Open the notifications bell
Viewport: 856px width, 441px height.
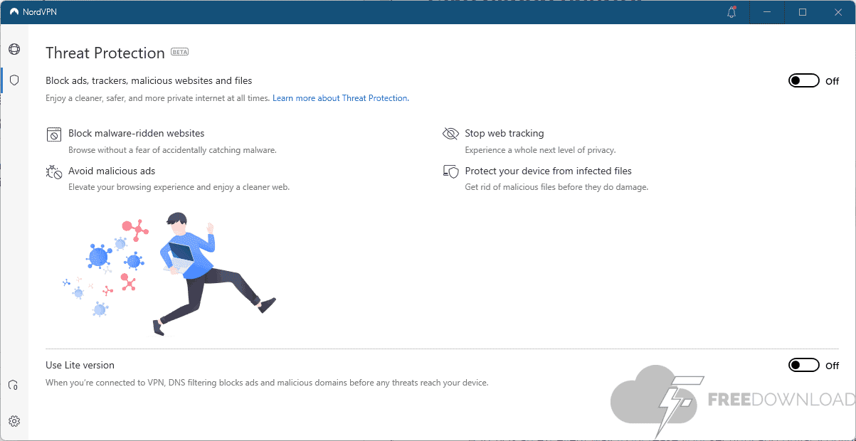click(731, 12)
